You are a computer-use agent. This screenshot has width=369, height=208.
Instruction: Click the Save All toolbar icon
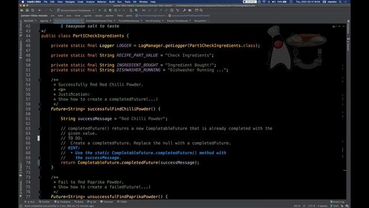(x=27, y=10)
